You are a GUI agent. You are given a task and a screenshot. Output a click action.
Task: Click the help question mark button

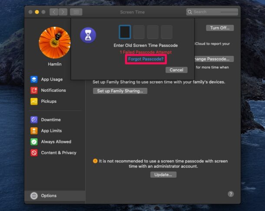231,194
